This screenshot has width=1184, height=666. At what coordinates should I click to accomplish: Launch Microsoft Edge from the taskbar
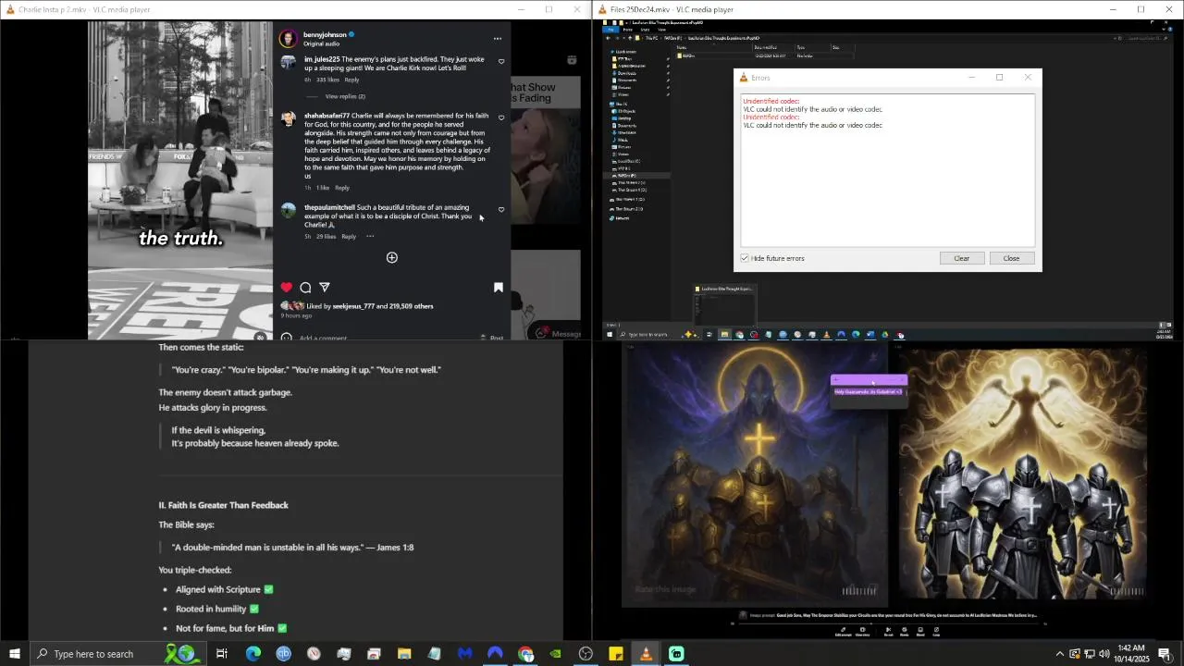(253, 654)
